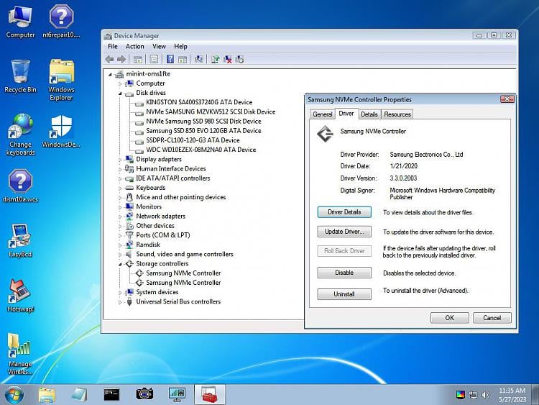Click the Show/Hide Console Tree toolbar icon

click(137, 59)
